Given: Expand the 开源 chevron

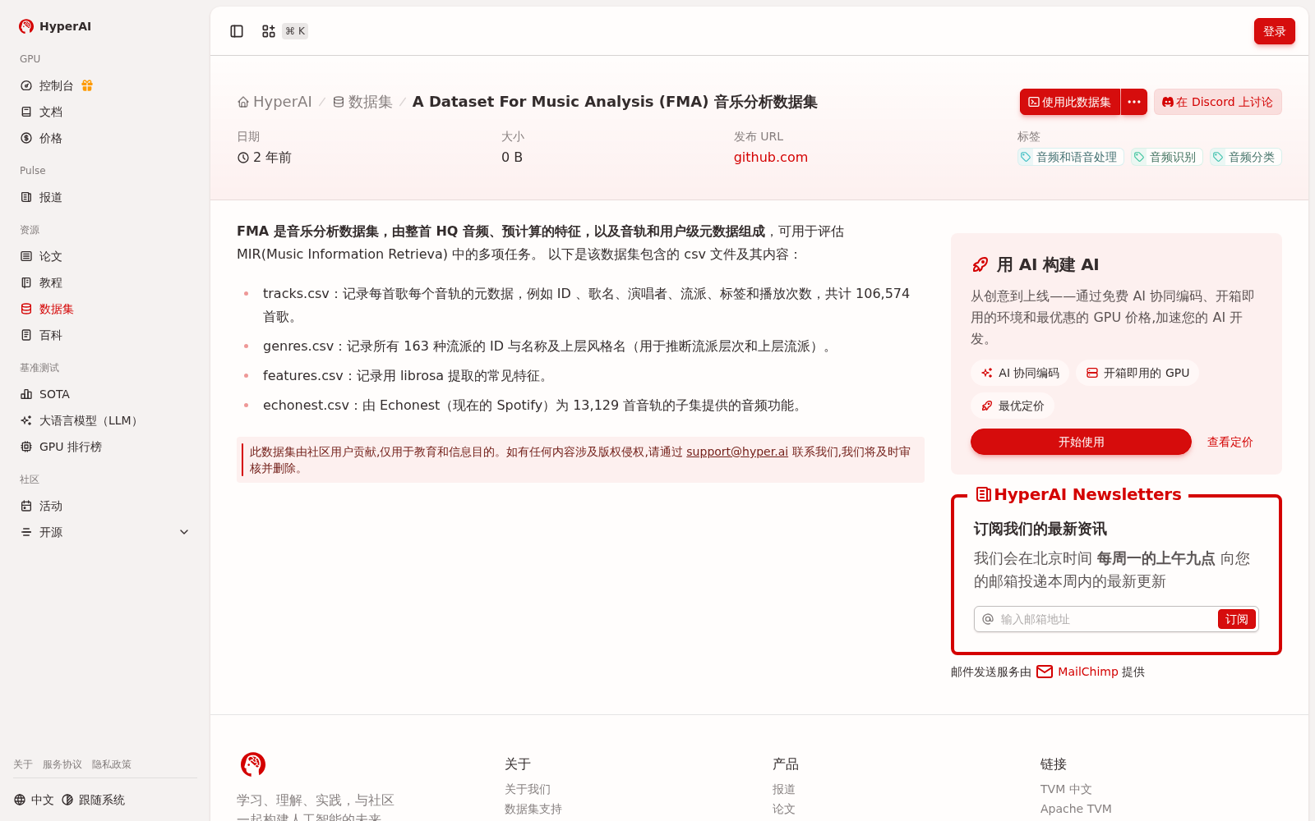Looking at the screenshot, I should [184, 532].
